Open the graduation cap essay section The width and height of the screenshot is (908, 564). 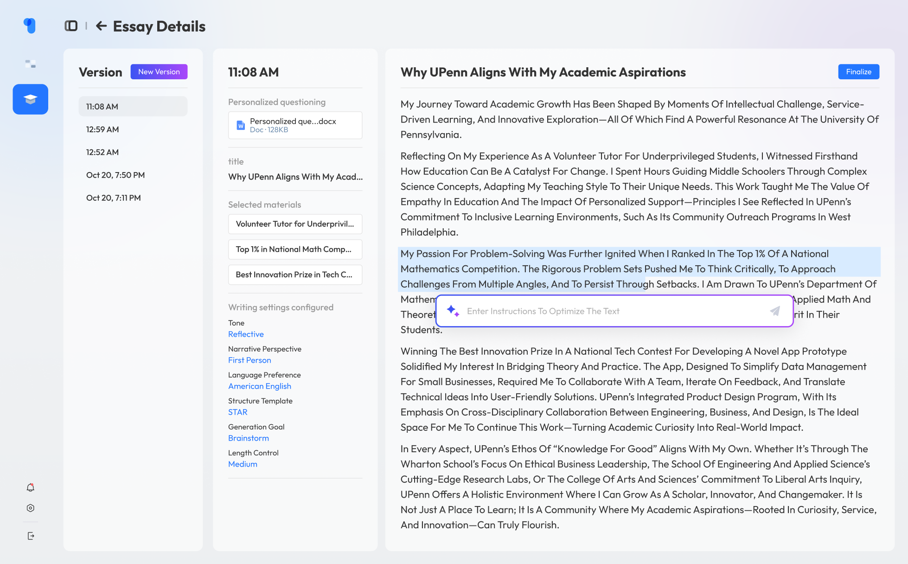click(x=31, y=99)
